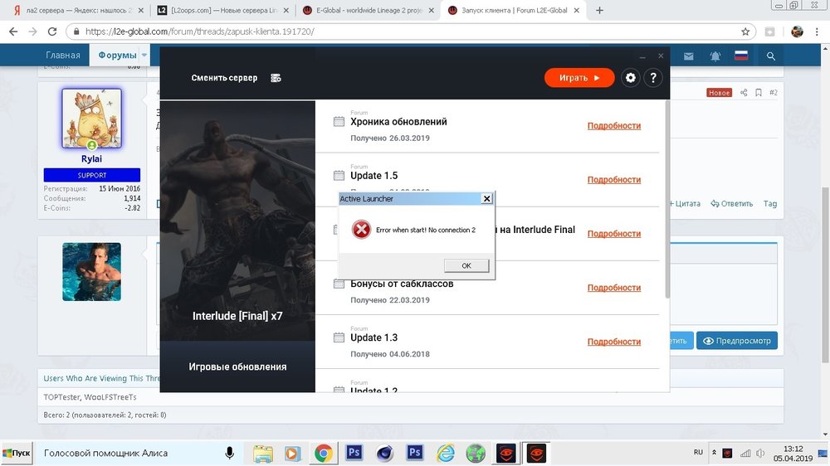Screen dimensions: 830x466
Task: Open Google Chrome from the taskbar
Action: tap(324, 454)
